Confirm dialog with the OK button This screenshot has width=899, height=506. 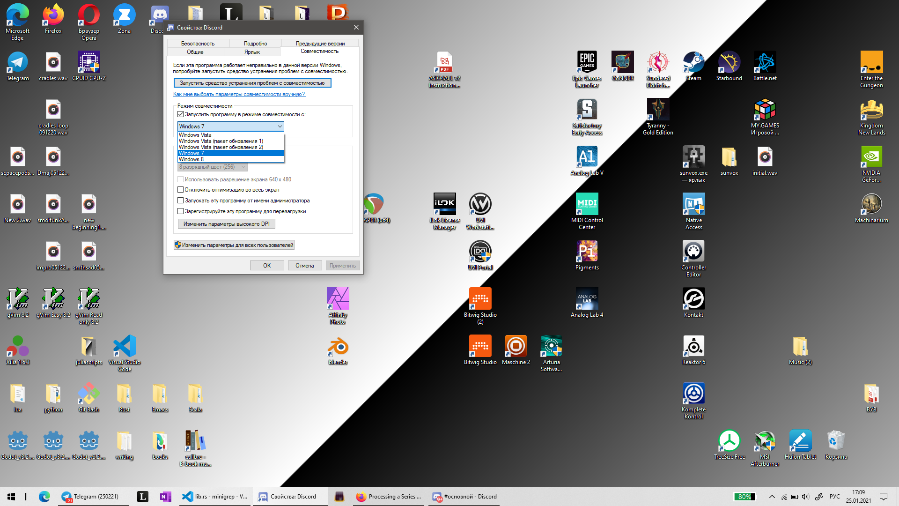(267, 266)
